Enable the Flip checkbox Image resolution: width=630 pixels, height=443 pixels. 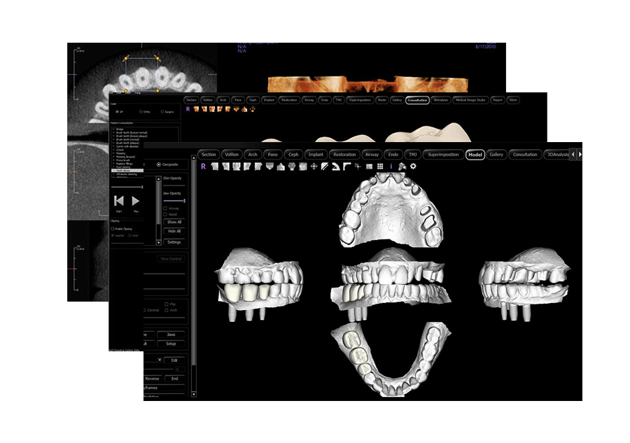pos(164,304)
